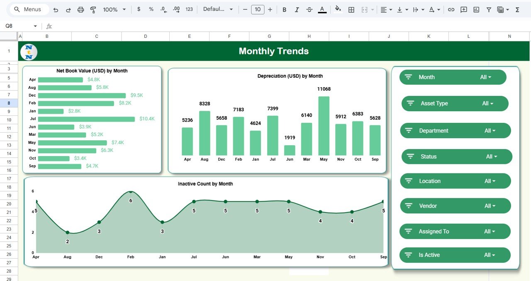The image size is (531, 281).
Task: Click the Name box showing Q8
Action: [x=17, y=26]
